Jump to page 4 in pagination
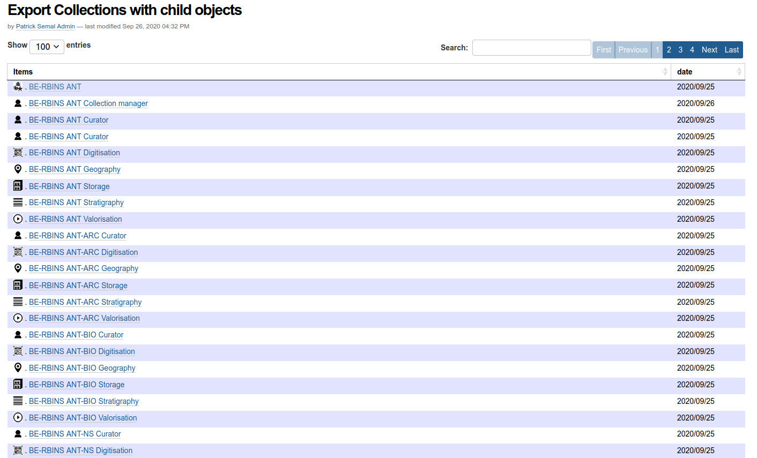 [692, 50]
